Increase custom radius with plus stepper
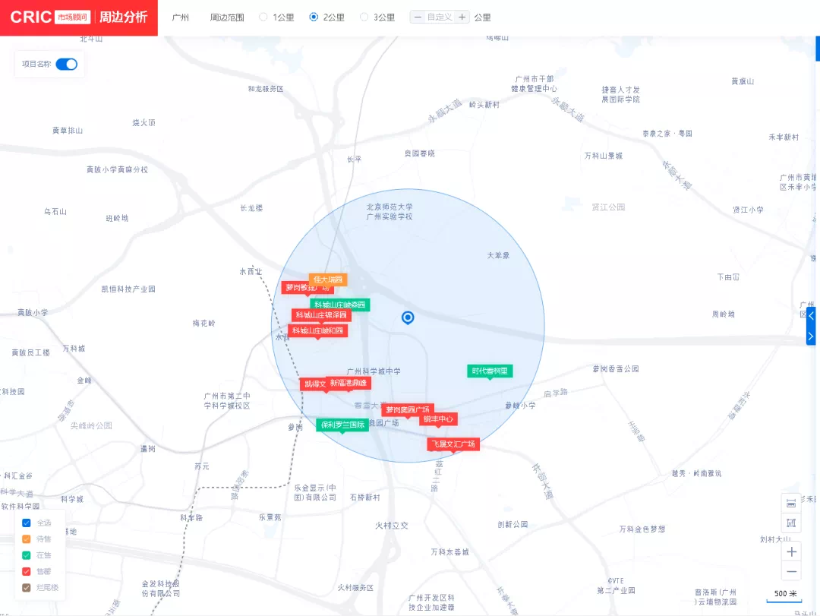Screen dimensions: 820x616 click(462, 17)
